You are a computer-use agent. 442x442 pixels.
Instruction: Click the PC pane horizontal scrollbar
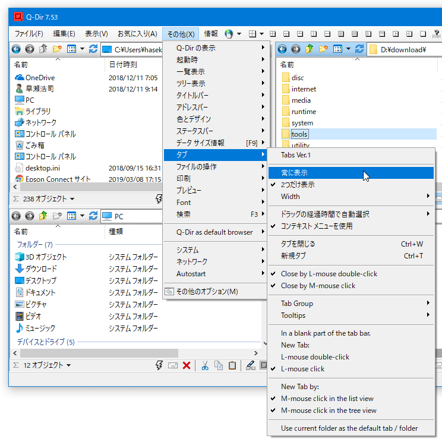tap(99, 353)
